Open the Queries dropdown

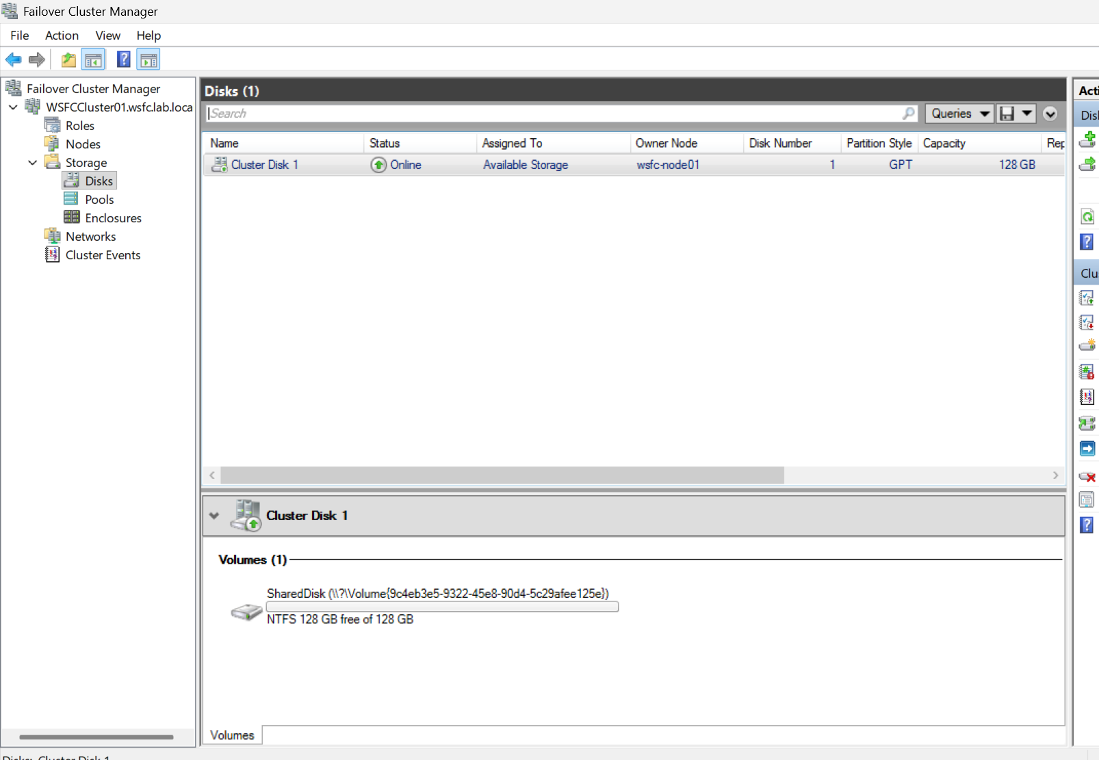[x=959, y=113]
